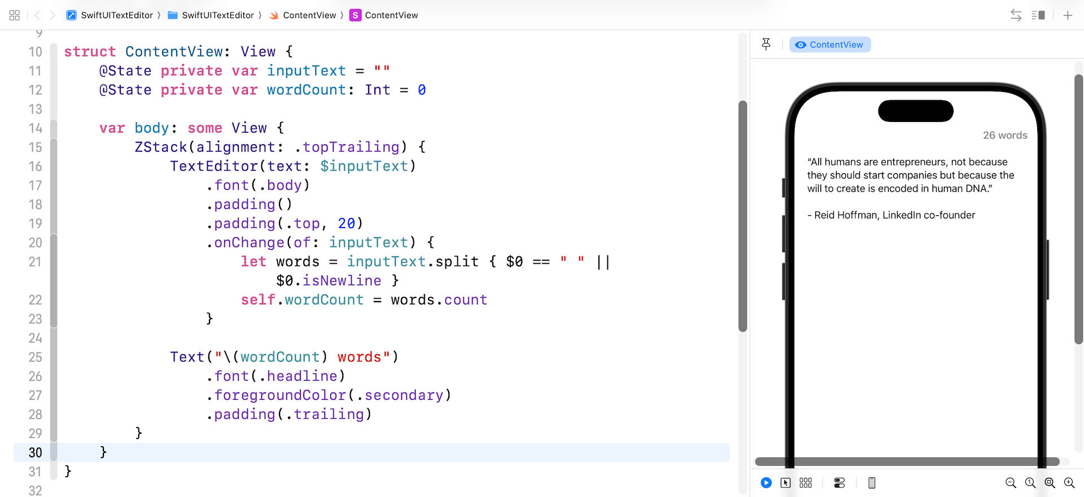The width and height of the screenshot is (1084, 497).
Task: Open SwiftUITextEditor project breadcrumb
Action: coord(111,15)
